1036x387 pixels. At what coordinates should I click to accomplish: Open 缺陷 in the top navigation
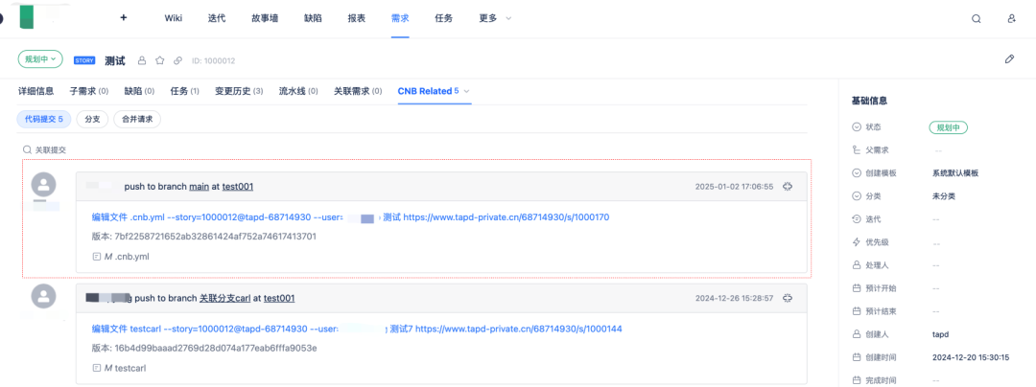click(x=313, y=18)
